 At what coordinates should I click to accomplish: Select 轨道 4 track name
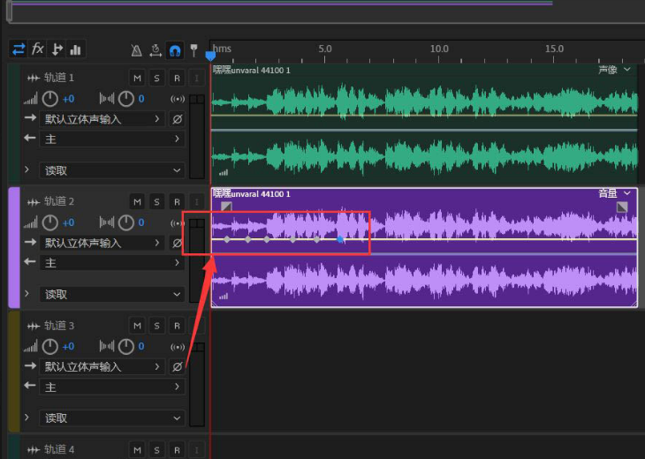click(59, 449)
